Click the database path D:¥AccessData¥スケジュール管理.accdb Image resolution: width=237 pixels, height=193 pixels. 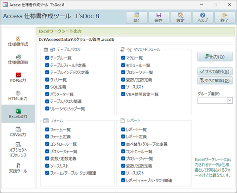tap(77, 39)
